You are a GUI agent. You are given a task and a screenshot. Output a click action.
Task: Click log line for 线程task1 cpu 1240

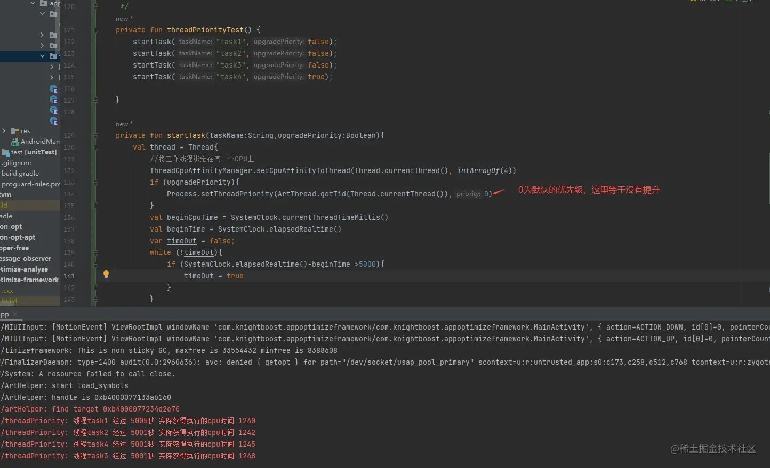[128, 421]
